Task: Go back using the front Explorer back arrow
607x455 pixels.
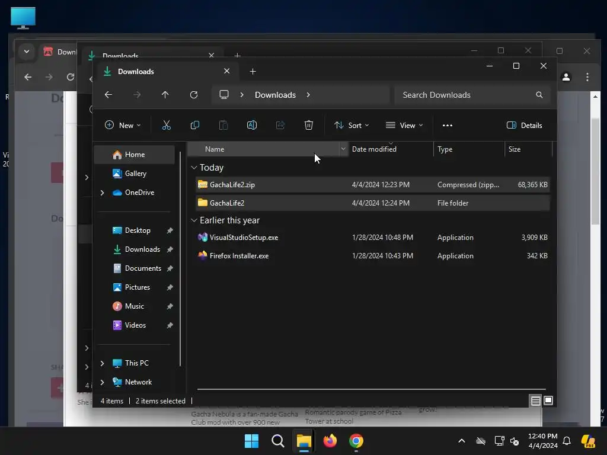Action: 108,95
